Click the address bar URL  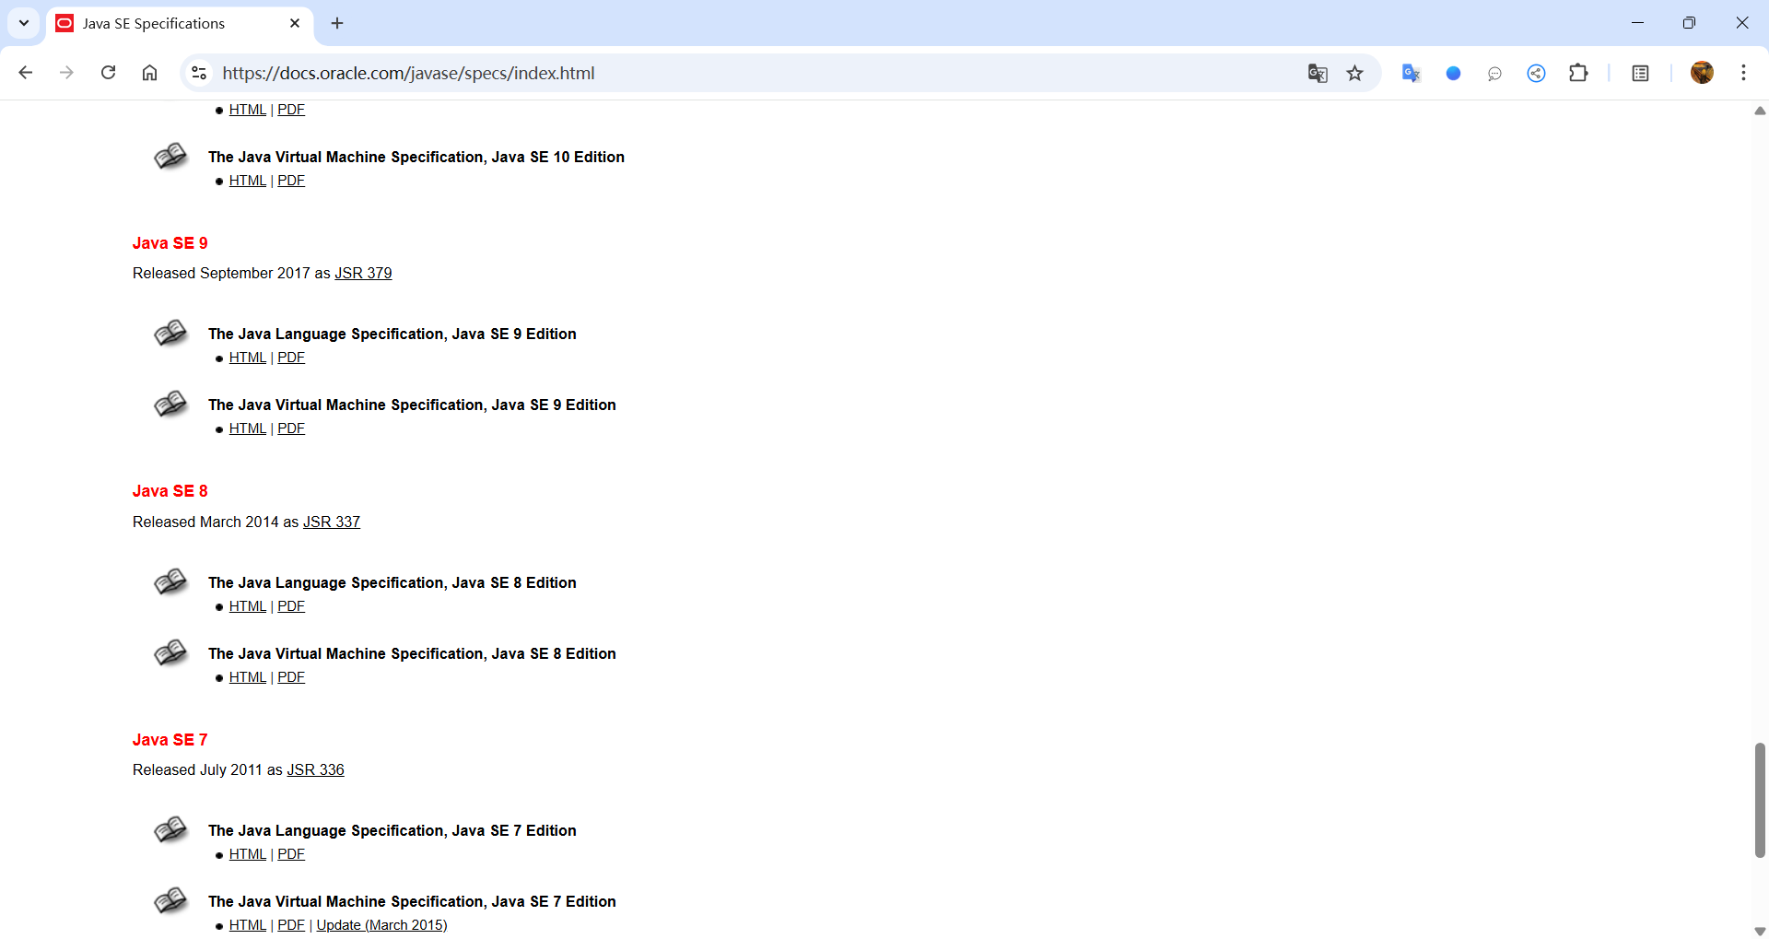coord(408,73)
